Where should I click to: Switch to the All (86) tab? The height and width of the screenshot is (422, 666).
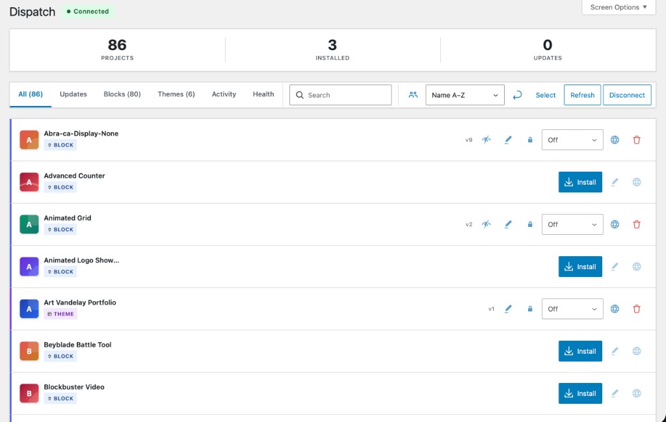pyautogui.click(x=31, y=94)
